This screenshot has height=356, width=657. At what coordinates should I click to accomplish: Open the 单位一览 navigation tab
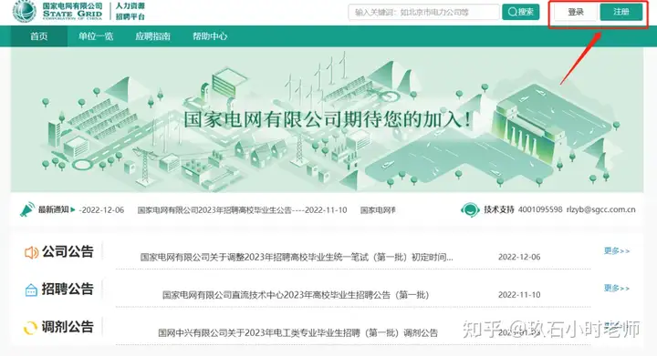(x=96, y=36)
